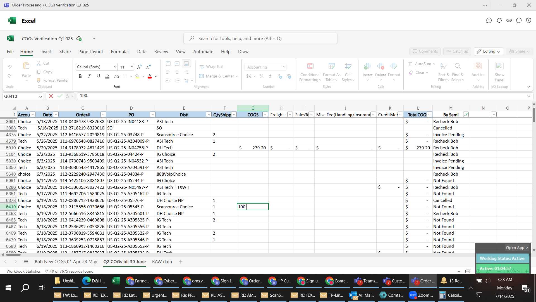Toggle strikethrough formatting
This screenshot has height=302, width=536.
point(116,76)
